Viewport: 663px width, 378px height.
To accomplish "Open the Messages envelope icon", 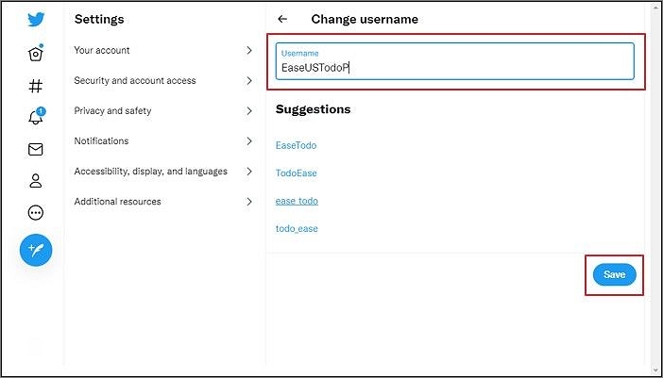I will (x=36, y=149).
